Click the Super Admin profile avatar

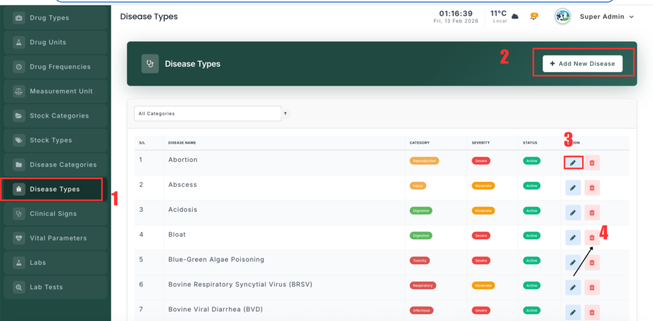click(x=562, y=17)
